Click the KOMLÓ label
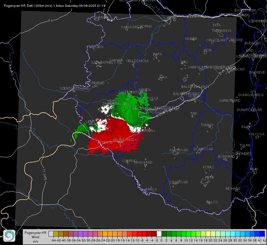This screenshot has height=245, width=267. (209, 167)
